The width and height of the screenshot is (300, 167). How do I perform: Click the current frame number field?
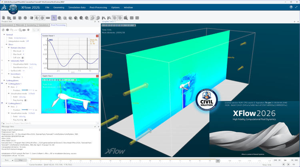click(286, 160)
